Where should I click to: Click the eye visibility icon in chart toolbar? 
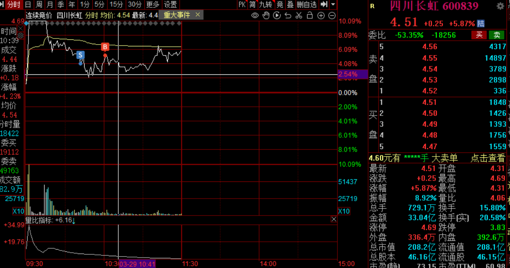pos(255,15)
